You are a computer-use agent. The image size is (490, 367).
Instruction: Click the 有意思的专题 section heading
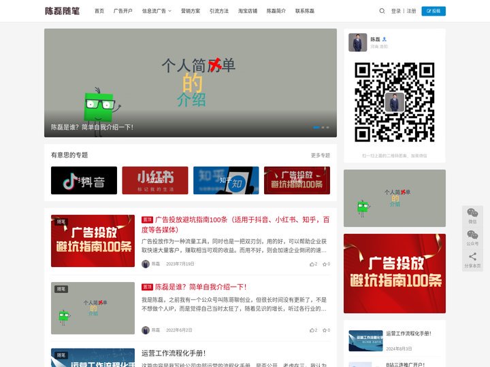pyautogui.click(x=69, y=155)
